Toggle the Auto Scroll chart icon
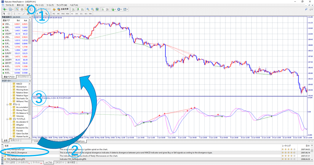This screenshot has height=165, width=314. pos(103,9)
